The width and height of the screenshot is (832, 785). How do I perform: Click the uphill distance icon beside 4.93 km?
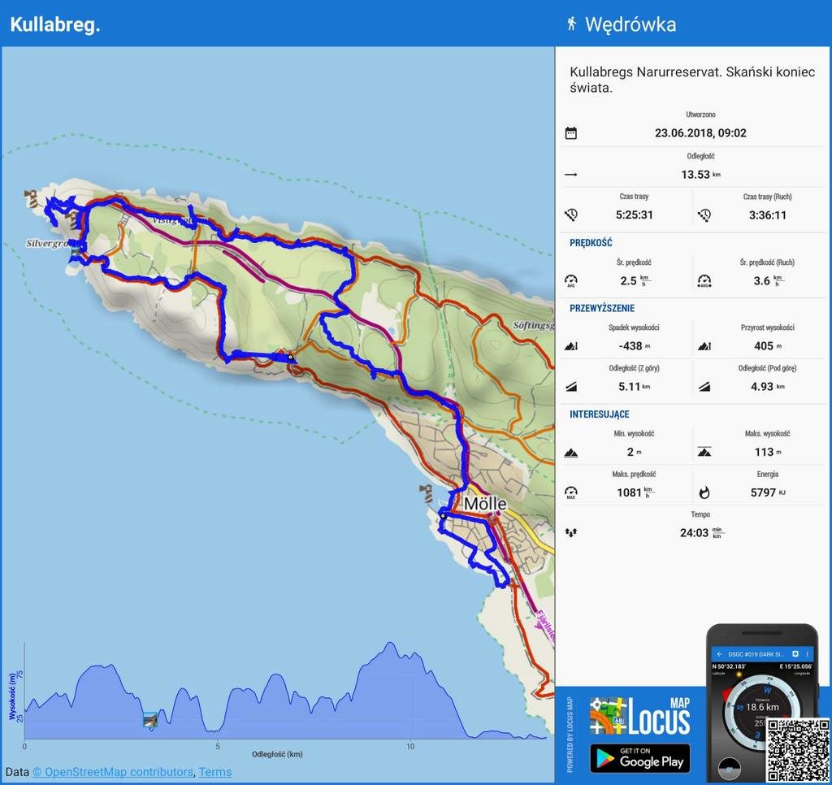point(704,386)
